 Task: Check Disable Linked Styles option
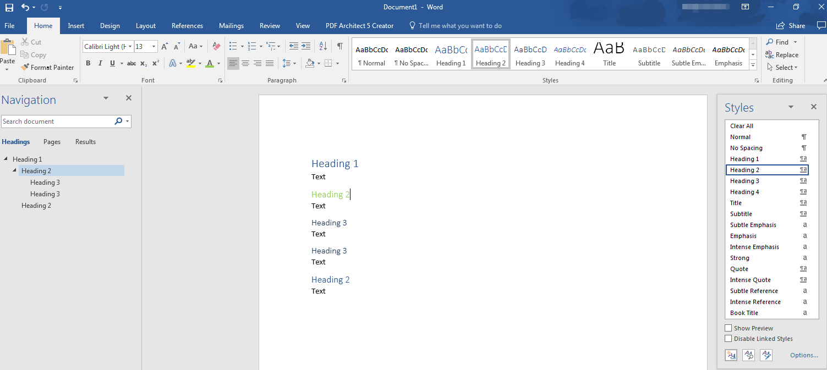[729, 339]
